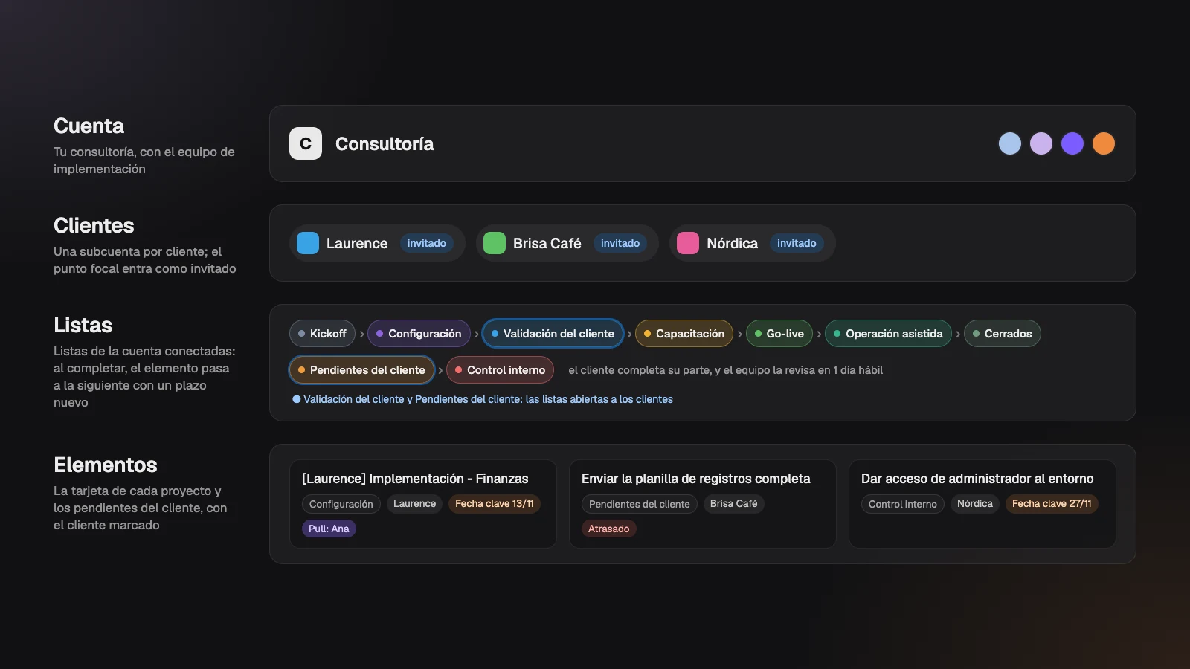This screenshot has width=1190, height=669.
Task: Select the orange team avatar
Action: tap(1104, 143)
